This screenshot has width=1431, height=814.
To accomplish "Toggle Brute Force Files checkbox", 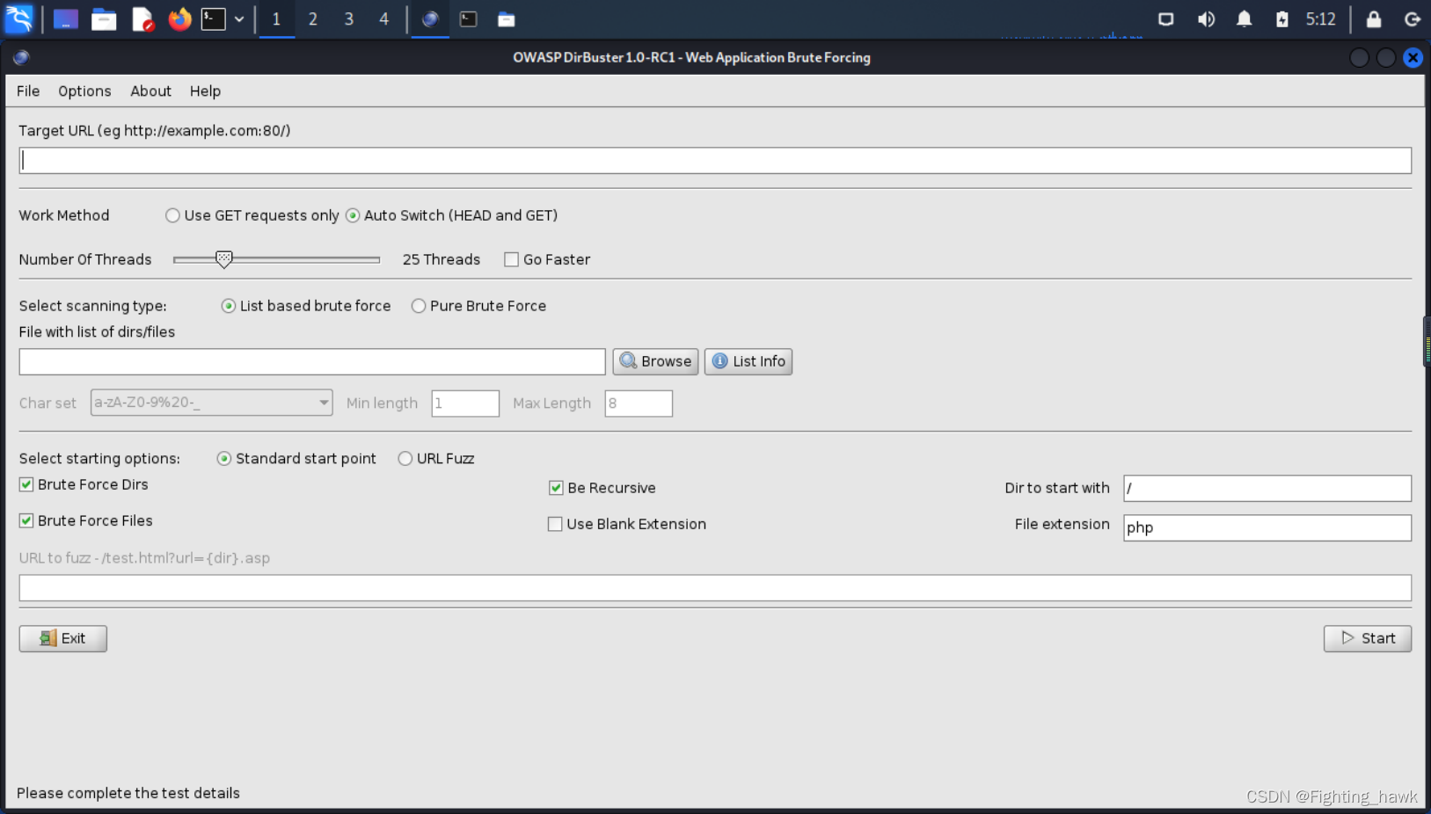I will tap(86, 520).
